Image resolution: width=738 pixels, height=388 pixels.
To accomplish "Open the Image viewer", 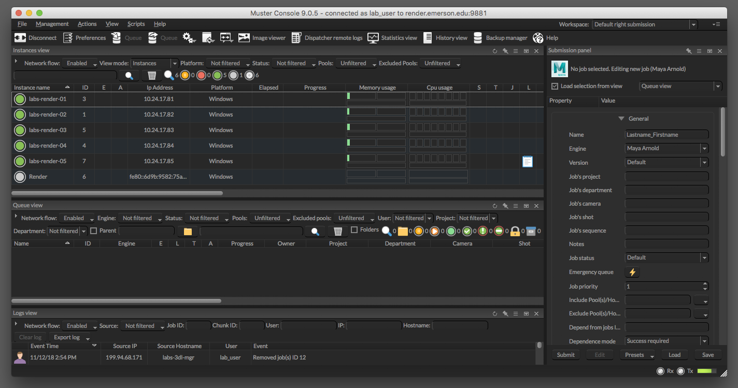I will [262, 38].
